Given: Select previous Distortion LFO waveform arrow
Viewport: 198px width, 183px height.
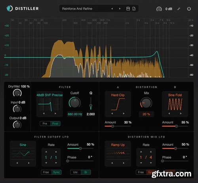Looking at the screenshot, I should 112,163.
